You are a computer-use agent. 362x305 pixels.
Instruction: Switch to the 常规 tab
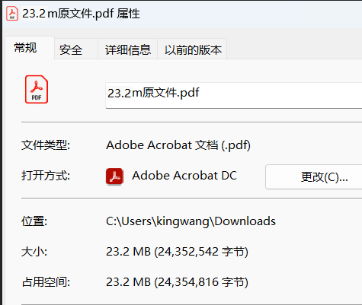point(25,48)
